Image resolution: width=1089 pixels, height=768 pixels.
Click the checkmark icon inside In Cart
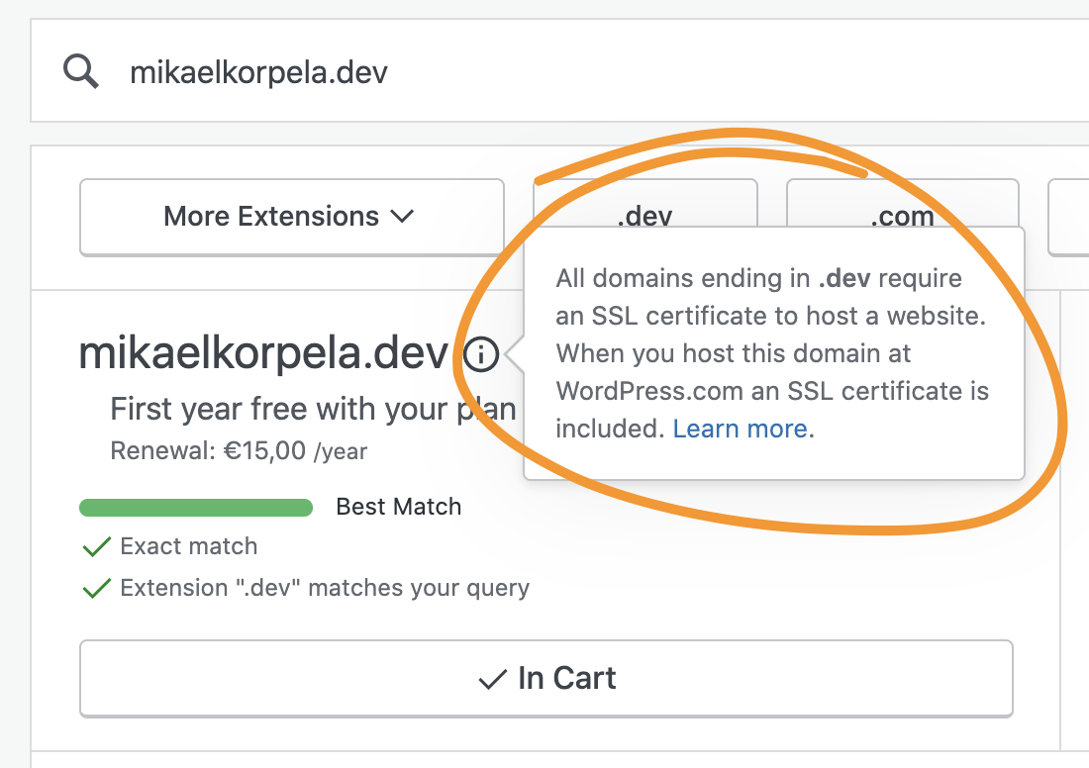pos(492,679)
